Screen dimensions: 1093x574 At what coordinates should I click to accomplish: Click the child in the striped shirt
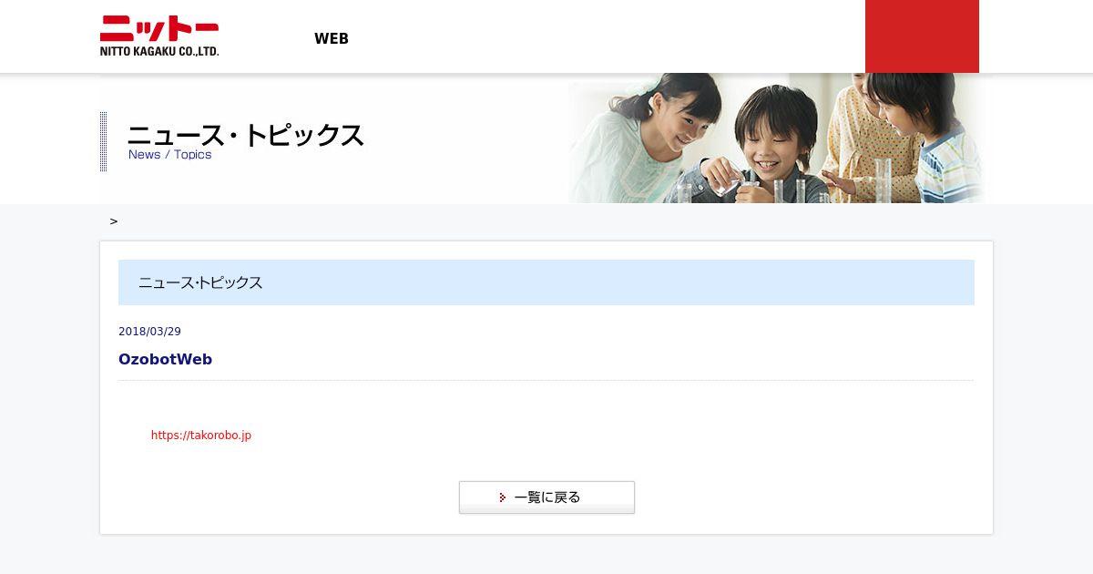[x=938, y=137]
